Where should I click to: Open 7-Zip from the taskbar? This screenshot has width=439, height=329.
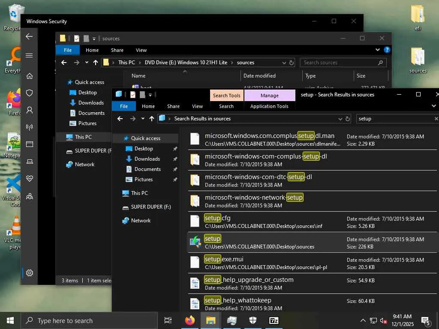coord(274,320)
